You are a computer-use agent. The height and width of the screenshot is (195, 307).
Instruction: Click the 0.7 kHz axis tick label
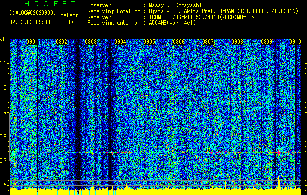coord(4,161)
